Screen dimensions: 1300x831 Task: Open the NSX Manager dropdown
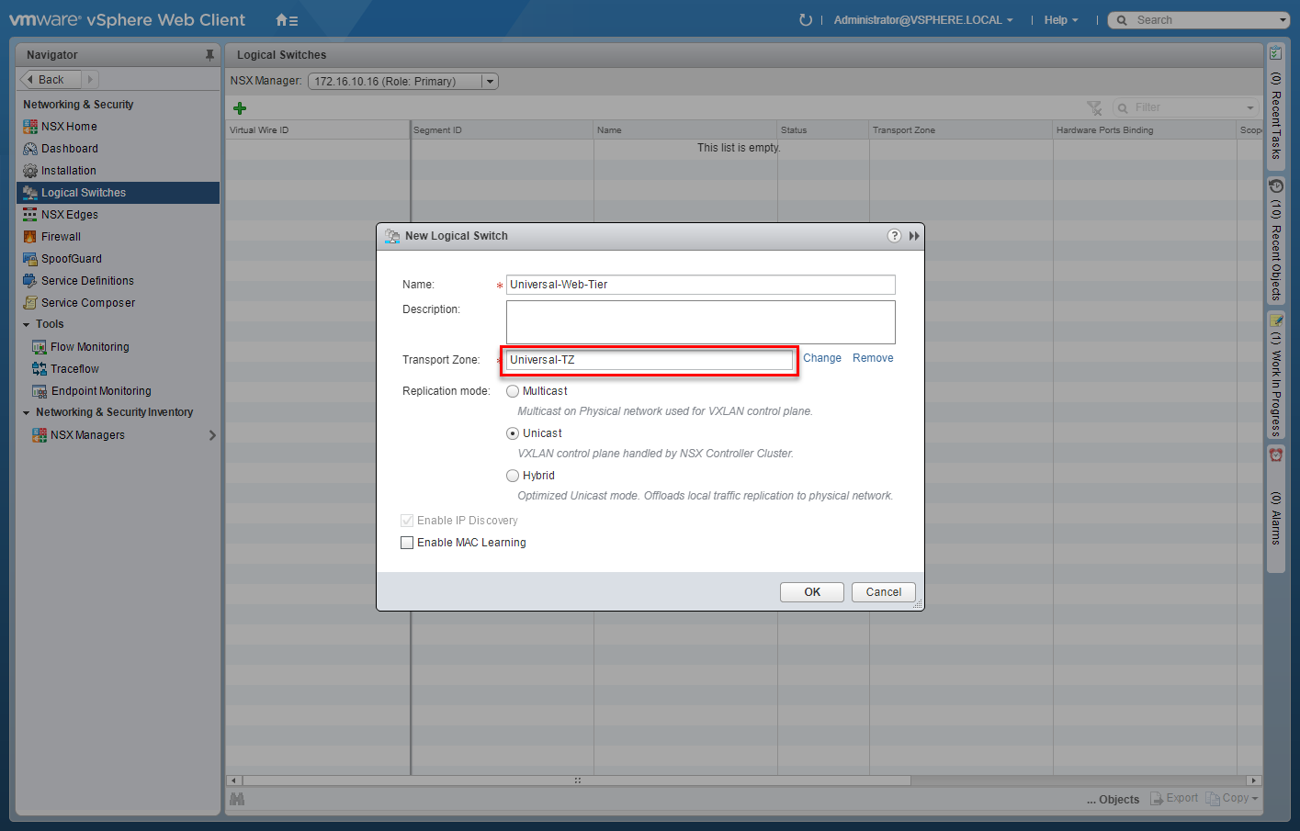(x=490, y=82)
